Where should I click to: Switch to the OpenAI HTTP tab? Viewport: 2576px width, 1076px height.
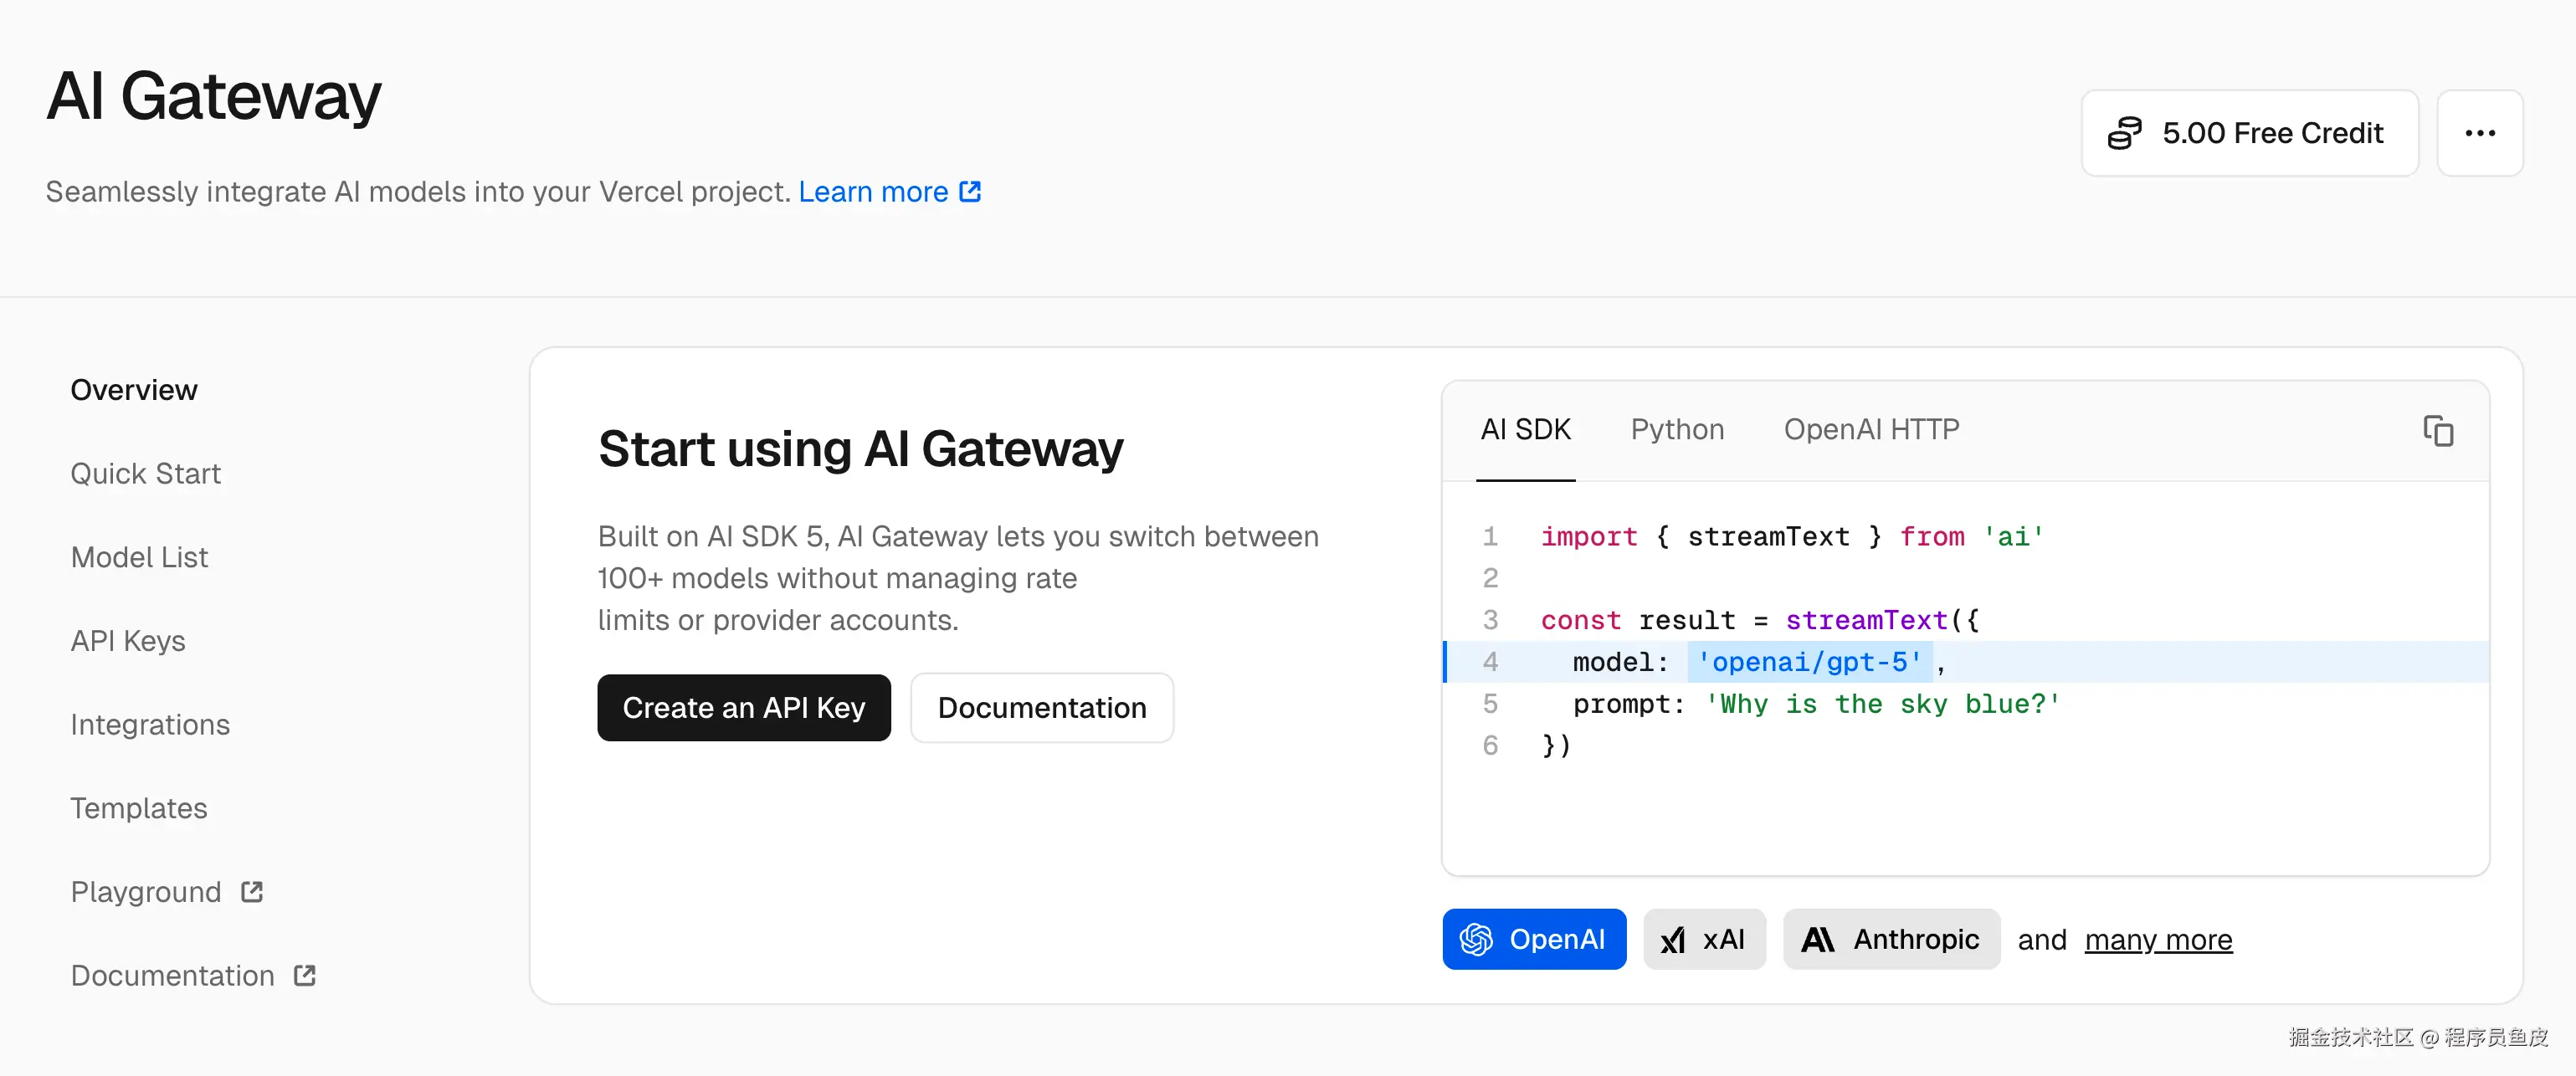[1871, 429]
